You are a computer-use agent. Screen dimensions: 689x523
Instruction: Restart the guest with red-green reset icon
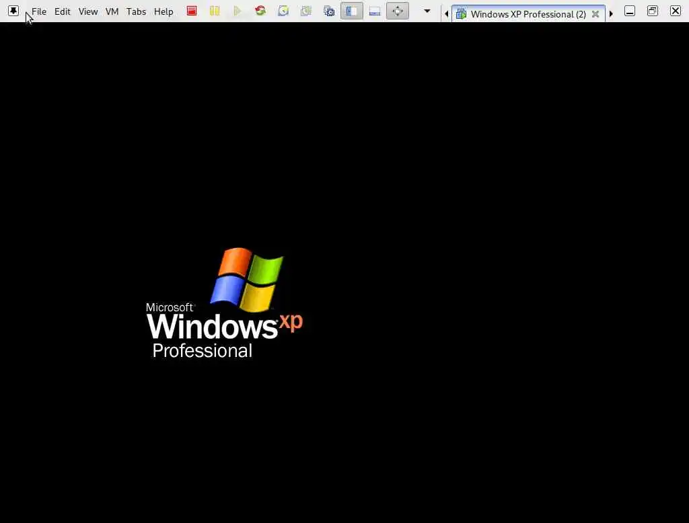coord(260,11)
